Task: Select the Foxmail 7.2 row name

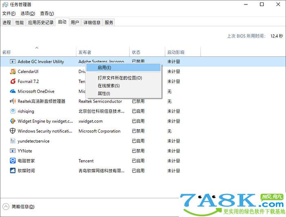Action: click(x=28, y=82)
